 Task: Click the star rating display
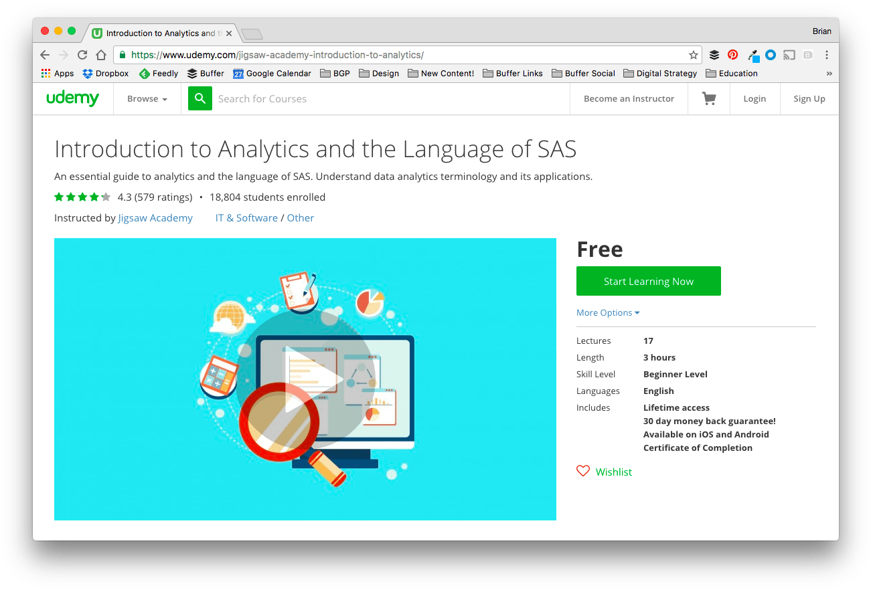[x=82, y=197]
